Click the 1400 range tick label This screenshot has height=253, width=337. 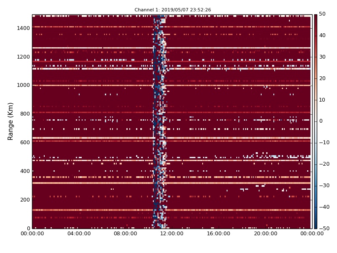[24, 28]
